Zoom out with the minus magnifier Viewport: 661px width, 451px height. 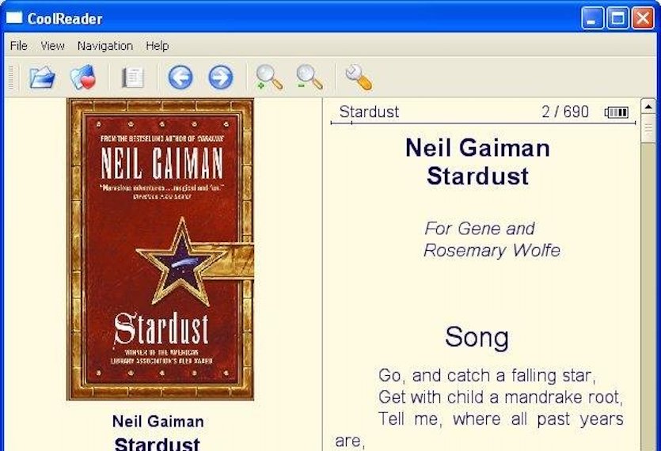pyautogui.click(x=310, y=77)
